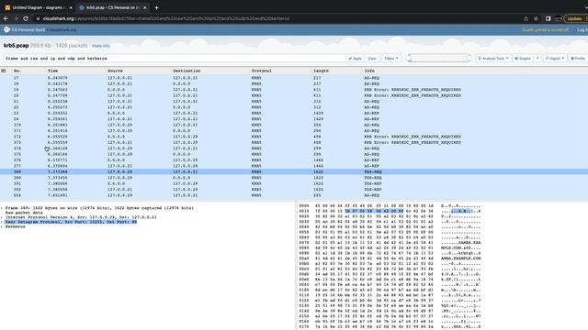This screenshot has height=330, width=588.
Task: Apply the display filter
Action: click(x=356, y=59)
